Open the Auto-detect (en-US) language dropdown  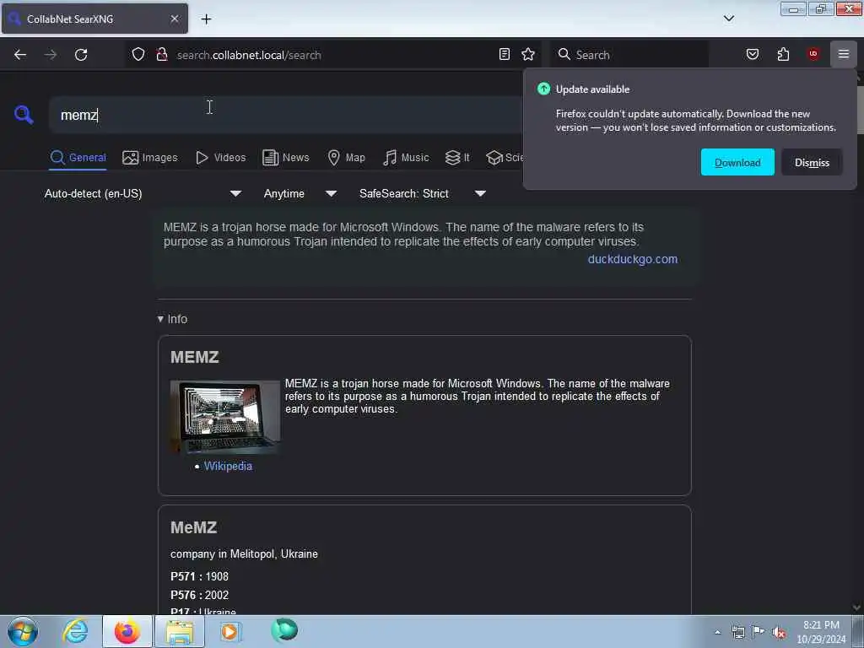[143, 193]
